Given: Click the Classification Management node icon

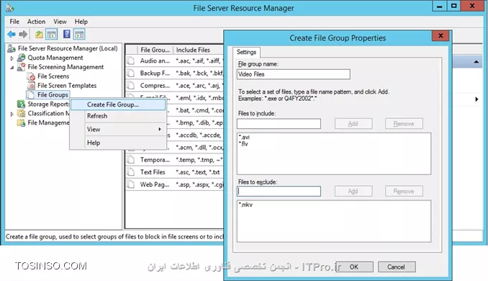Looking at the screenshot, I should [x=21, y=113].
